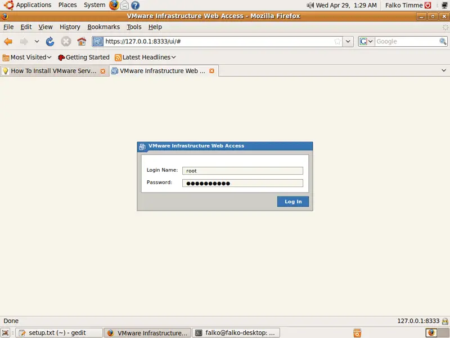Screen dimensions: 450x338
Task: Expand the Most Visited bookmarks folder
Action: 27,57
